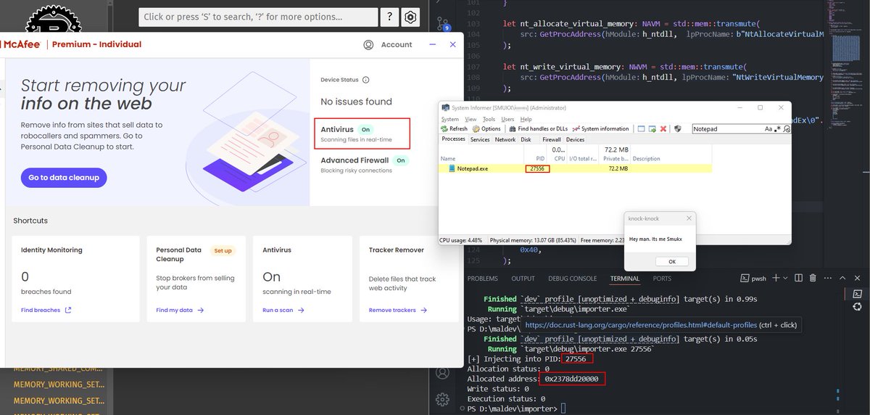Switch to Network tab in System Informer

(x=505, y=139)
